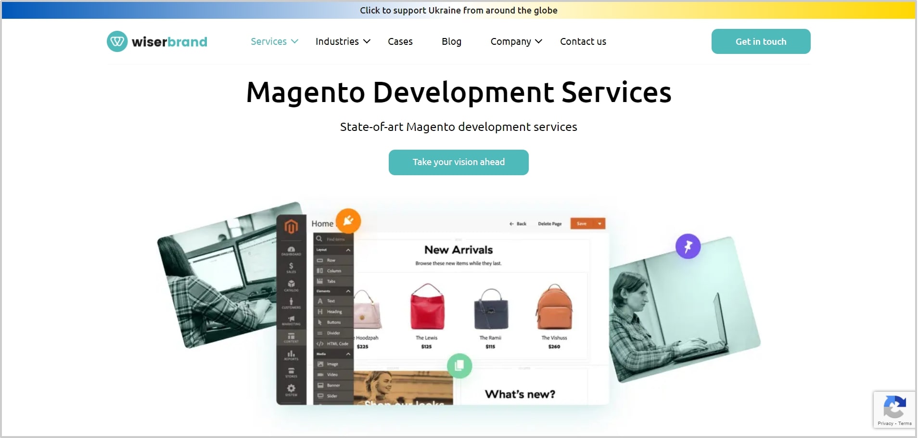This screenshot has height=438, width=918.
Task: Open the reCAPTCHA Privacy link
Action: 885,424
